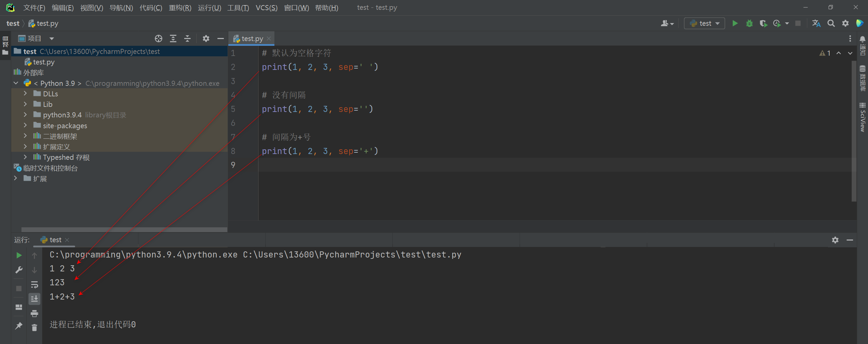Click test breadcrumb in navigation bar
868x344 pixels.
13,23
